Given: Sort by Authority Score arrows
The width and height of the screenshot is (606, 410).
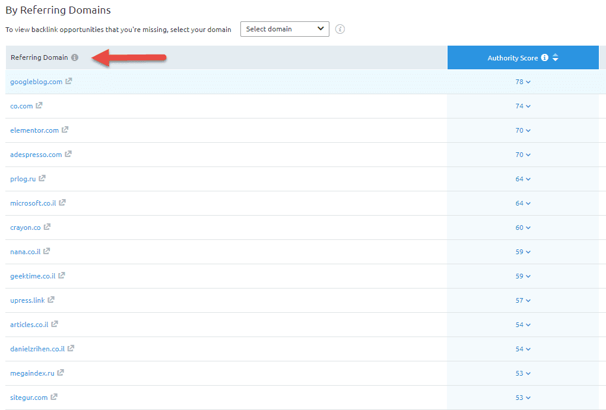Looking at the screenshot, I should pos(556,57).
